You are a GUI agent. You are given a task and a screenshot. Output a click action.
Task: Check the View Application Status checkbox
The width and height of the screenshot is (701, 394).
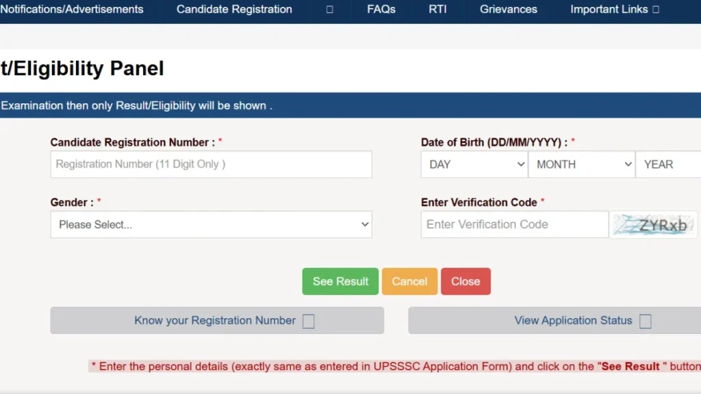click(x=645, y=320)
